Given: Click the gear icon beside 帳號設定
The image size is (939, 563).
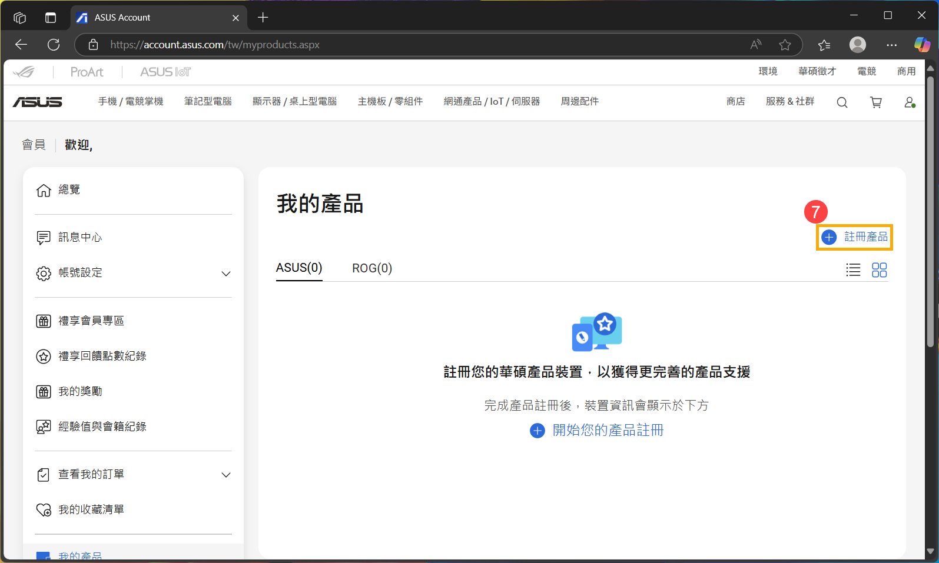Looking at the screenshot, I should click(44, 274).
